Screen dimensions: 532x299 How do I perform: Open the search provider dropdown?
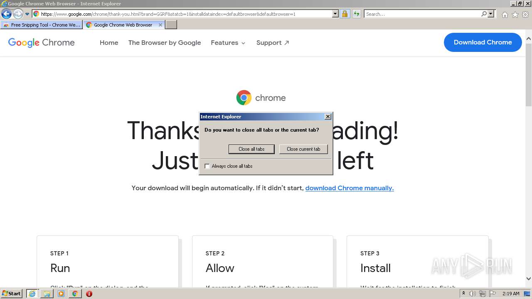pos(491,14)
